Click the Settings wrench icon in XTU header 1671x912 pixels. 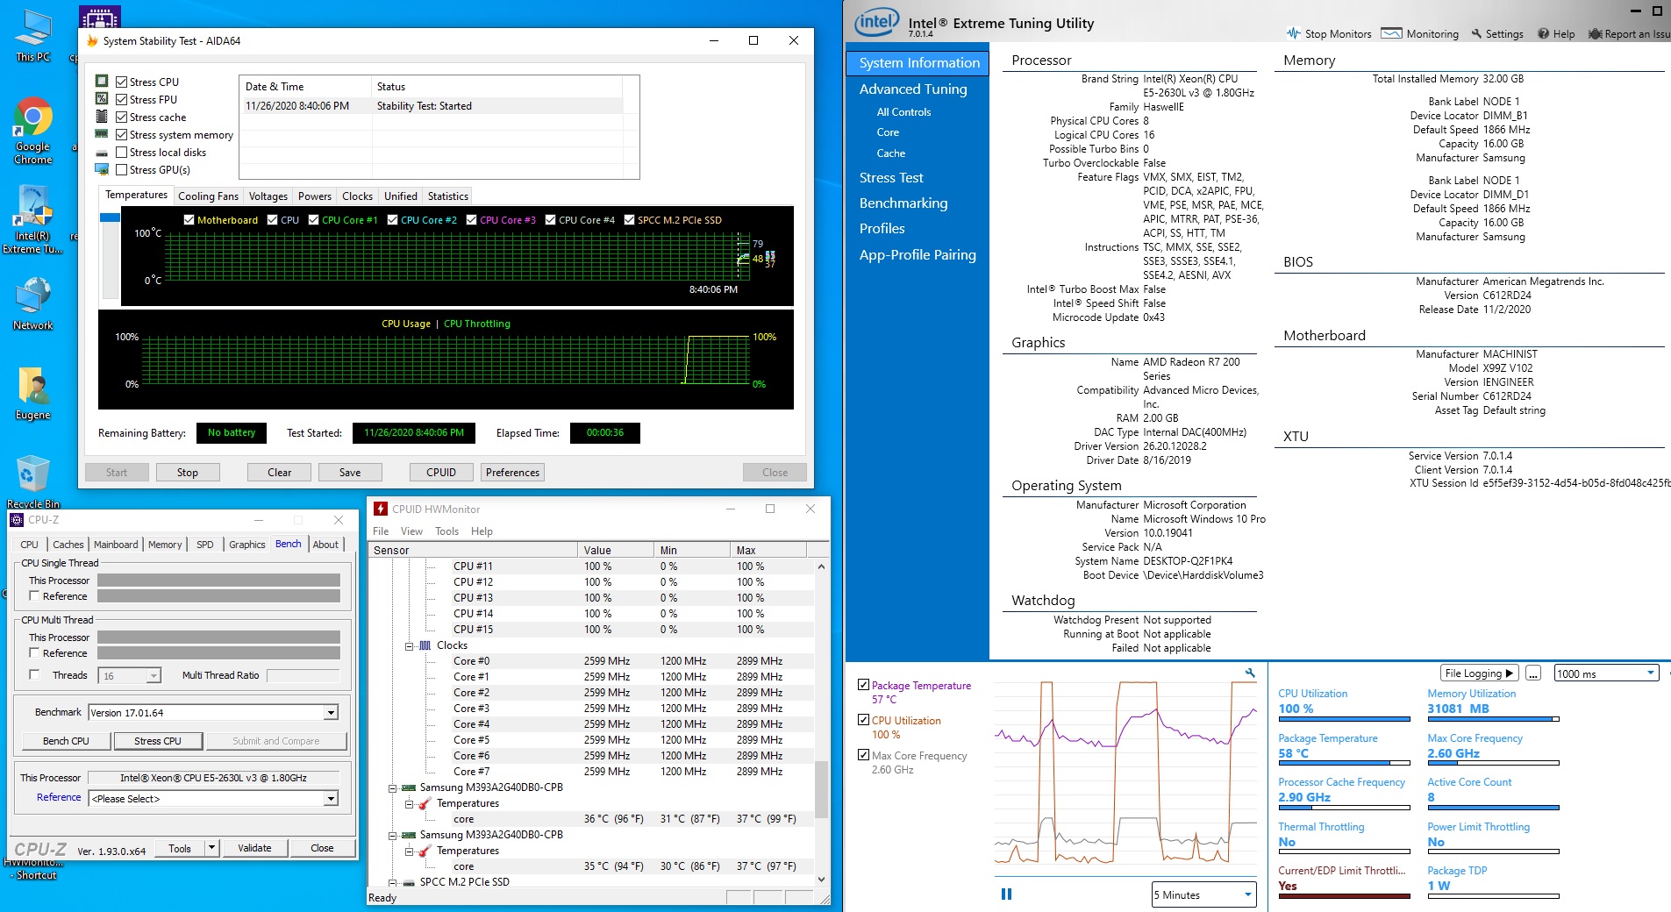[1476, 33]
